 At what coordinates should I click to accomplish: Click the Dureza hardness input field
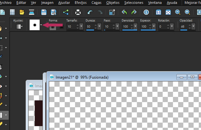tap(90, 27)
